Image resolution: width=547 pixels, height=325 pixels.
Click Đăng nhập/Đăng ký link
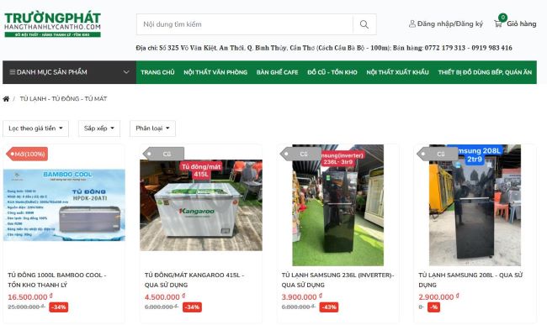tap(450, 24)
